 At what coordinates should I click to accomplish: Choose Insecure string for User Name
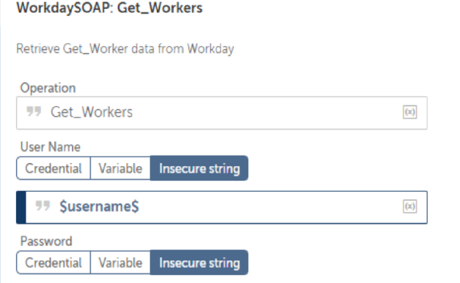coord(199,168)
